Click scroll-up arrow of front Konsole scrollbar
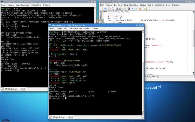 pos(143,32)
